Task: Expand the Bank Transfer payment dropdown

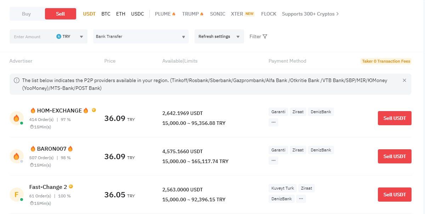Action: pyautogui.click(x=141, y=36)
